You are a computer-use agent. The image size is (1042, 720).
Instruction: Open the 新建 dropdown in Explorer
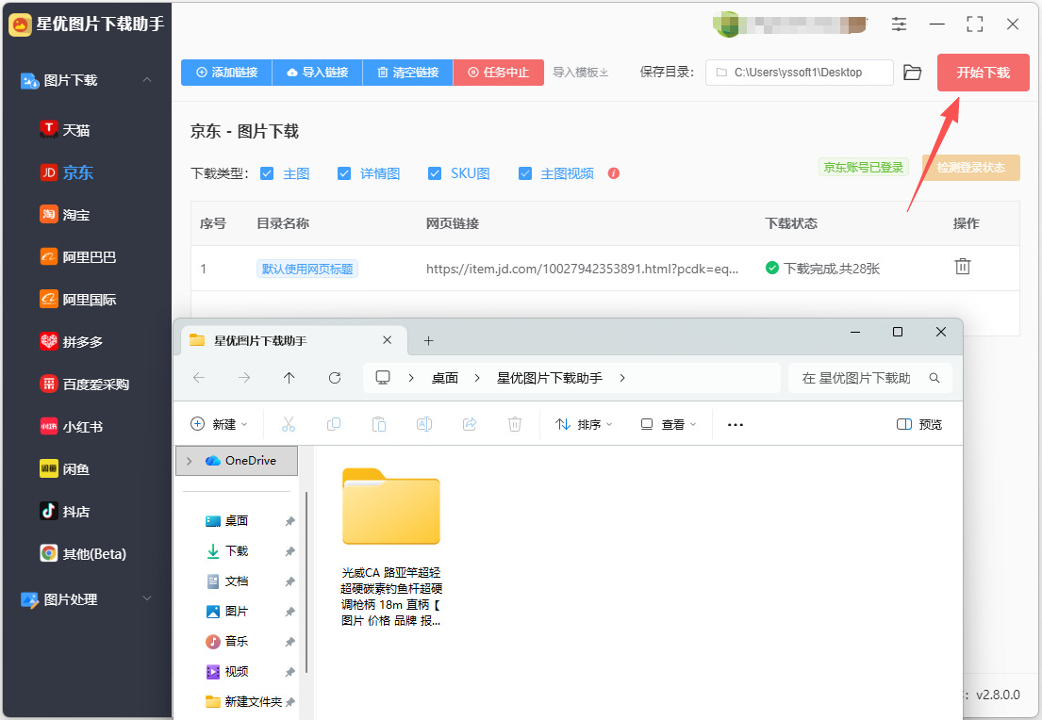[x=220, y=424]
